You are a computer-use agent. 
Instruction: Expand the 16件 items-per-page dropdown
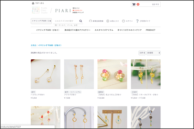[x=142, y=53]
